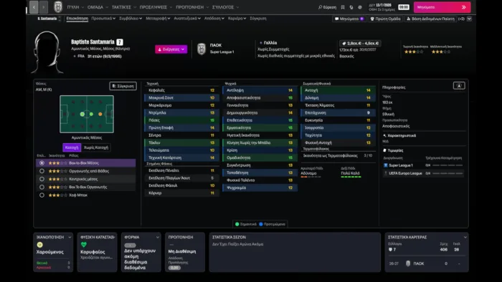Open the Καριέρα tab menu

click(237, 19)
